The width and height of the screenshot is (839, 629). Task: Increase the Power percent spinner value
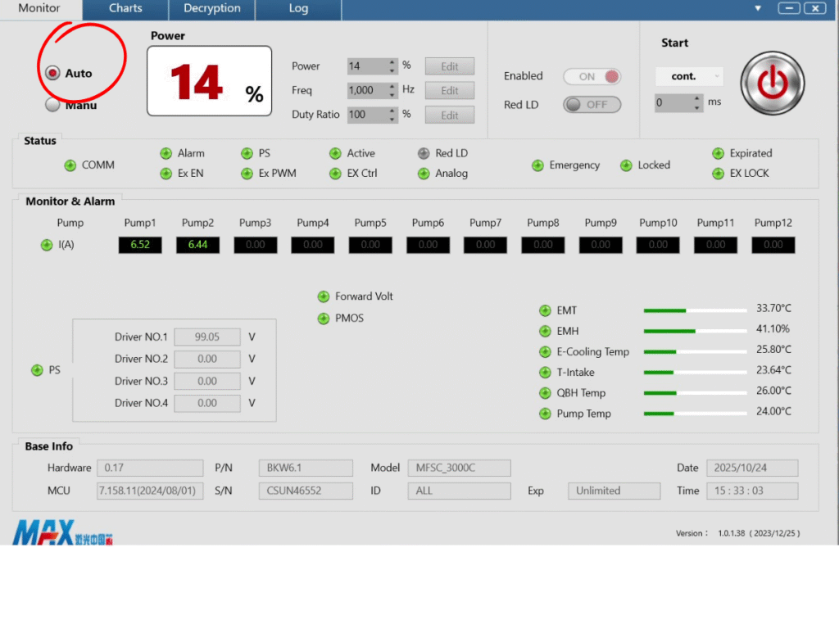392,62
